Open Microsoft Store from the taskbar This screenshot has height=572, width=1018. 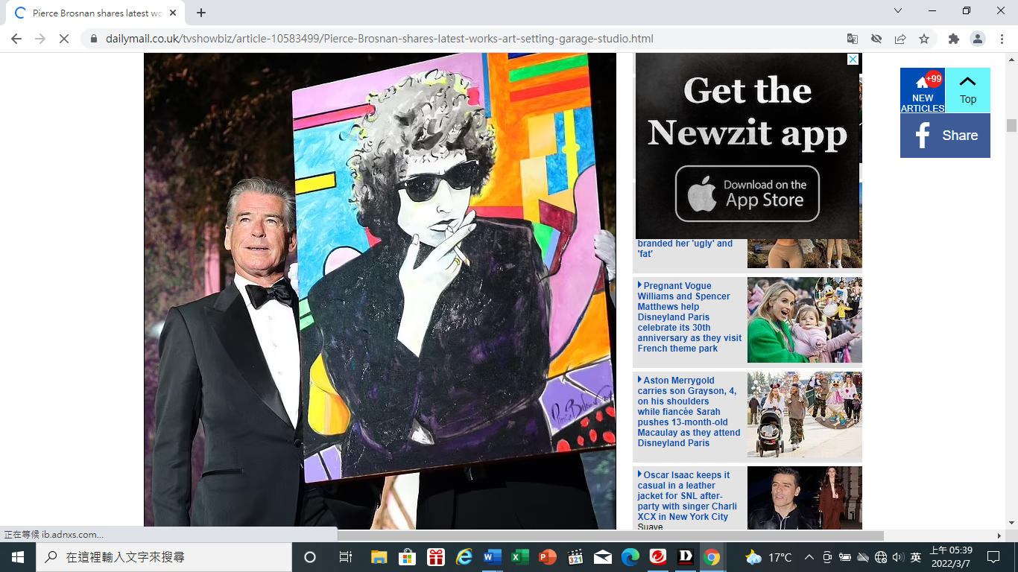coord(407,557)
